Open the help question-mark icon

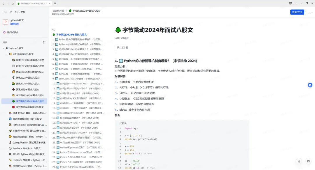coord(308,161)
